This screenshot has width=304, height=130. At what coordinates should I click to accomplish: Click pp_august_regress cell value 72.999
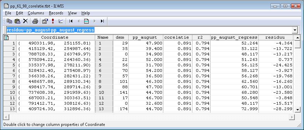[x=234, y=109]
